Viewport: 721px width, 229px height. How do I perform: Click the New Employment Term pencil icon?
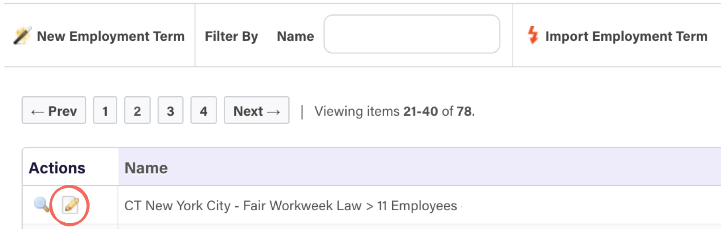click(22, 36)
